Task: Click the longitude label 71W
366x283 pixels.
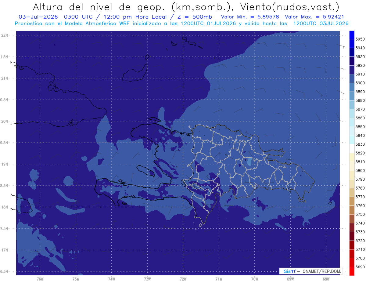Action: coord(219,279)
